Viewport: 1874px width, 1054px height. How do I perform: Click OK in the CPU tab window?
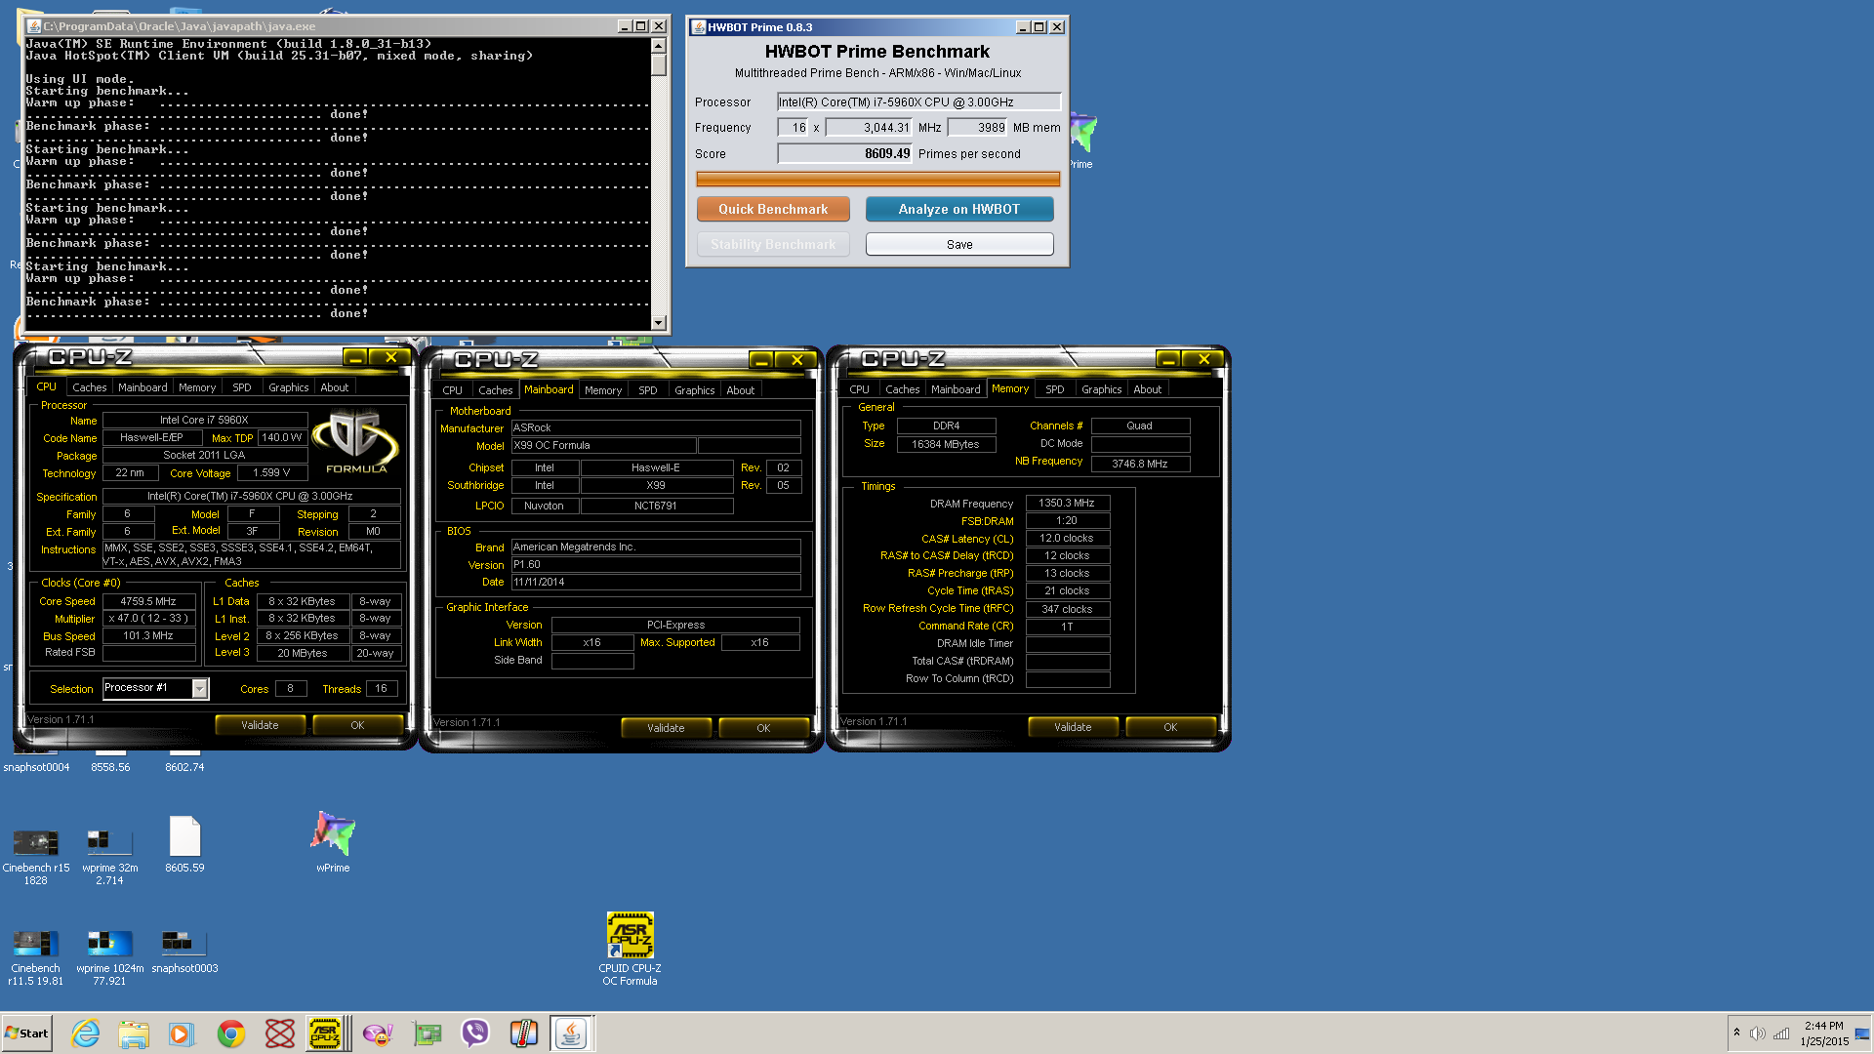357,725
